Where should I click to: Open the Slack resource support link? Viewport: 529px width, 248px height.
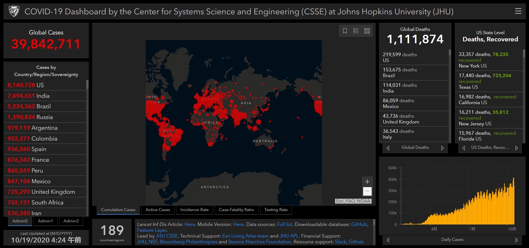(x=341, y=242)
